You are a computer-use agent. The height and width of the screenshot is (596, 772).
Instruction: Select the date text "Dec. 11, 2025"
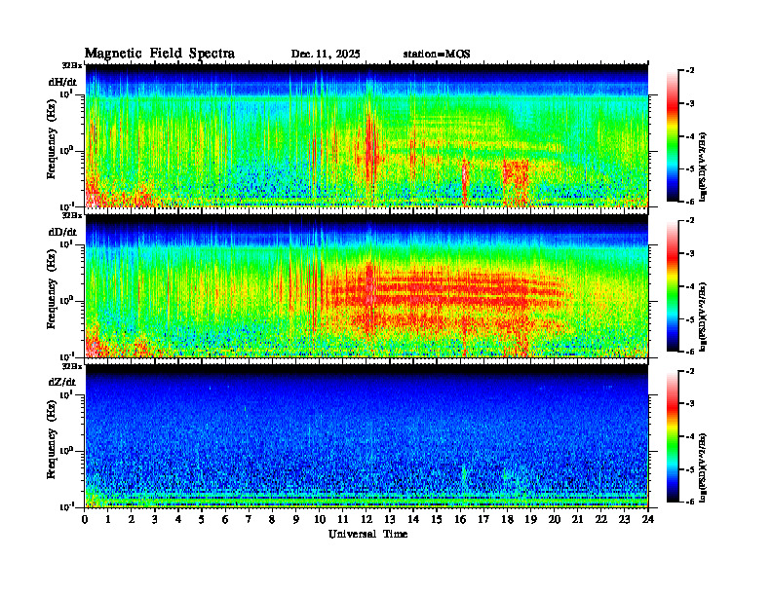pos(326,55)
